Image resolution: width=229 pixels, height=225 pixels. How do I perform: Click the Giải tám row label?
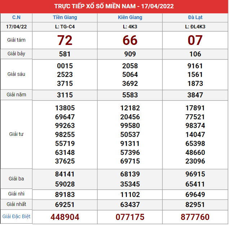16,40
